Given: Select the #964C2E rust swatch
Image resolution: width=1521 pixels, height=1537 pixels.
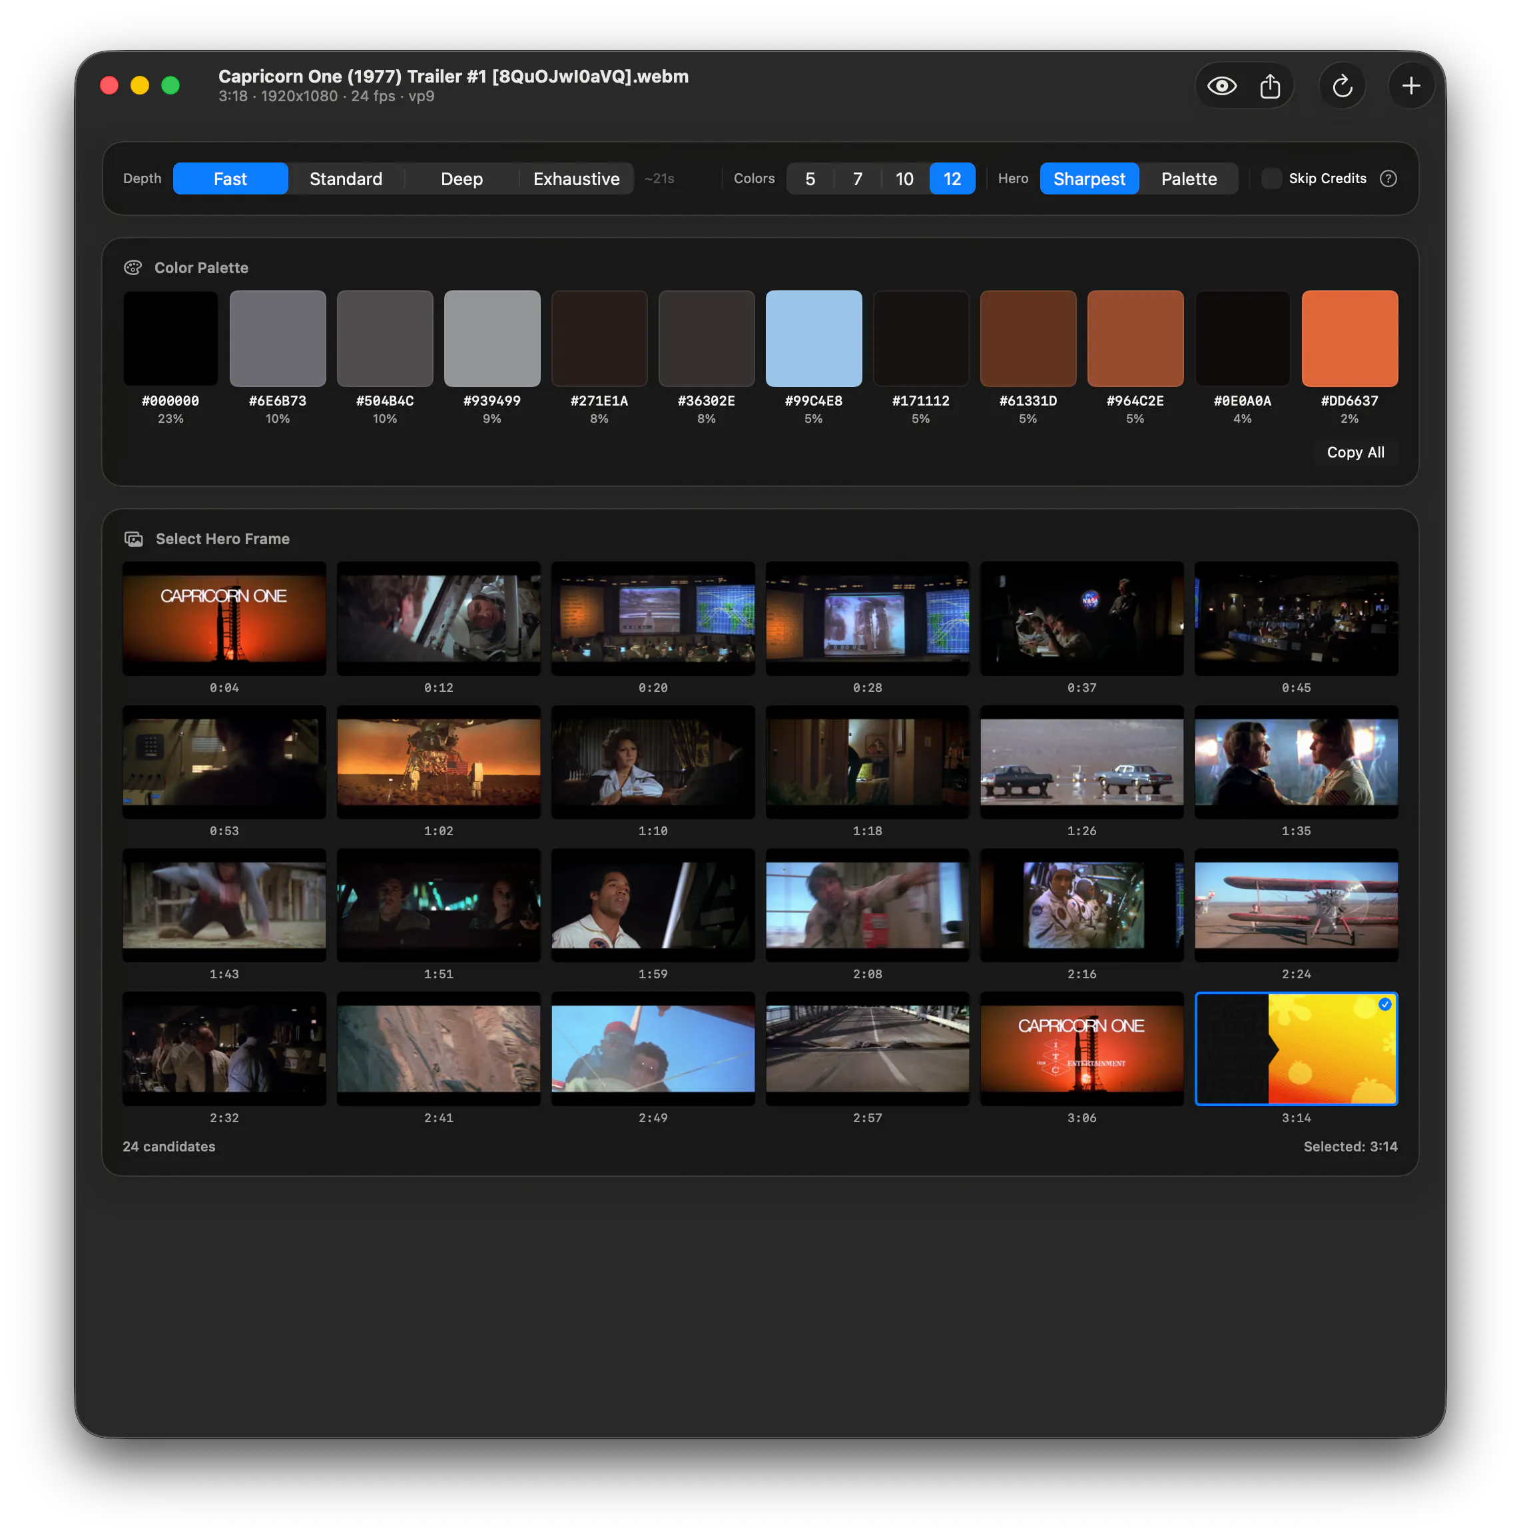Looking at the screenshot, I should (1135, 338).
